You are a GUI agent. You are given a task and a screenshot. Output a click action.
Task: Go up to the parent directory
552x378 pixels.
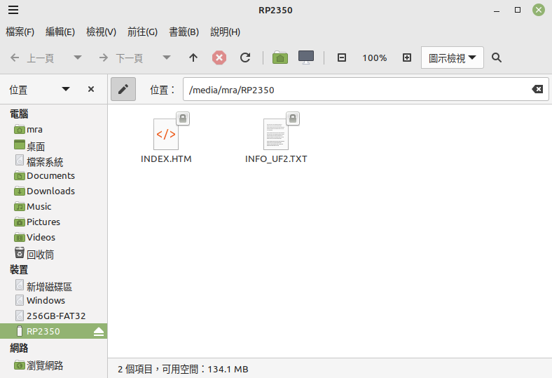[193, 58]
